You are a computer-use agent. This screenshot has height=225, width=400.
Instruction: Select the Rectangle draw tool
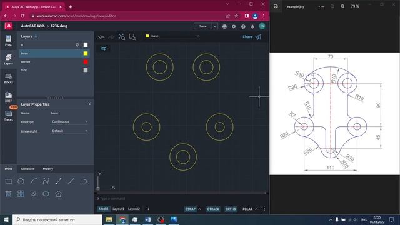coord(8,181)
